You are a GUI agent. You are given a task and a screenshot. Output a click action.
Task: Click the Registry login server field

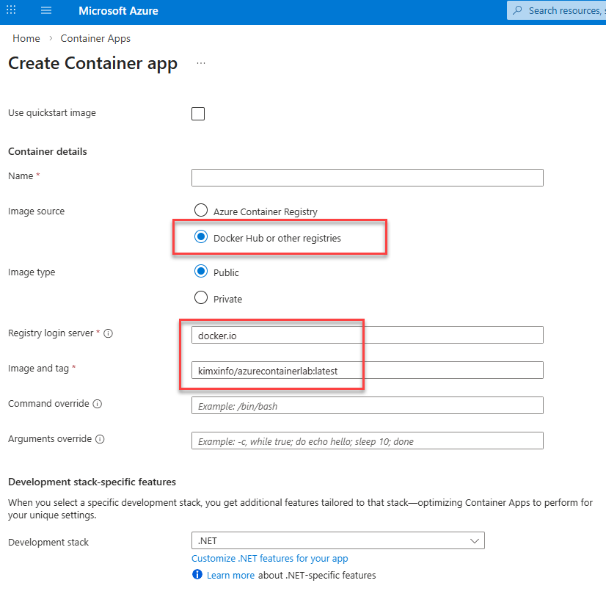(x=367, y=335)
